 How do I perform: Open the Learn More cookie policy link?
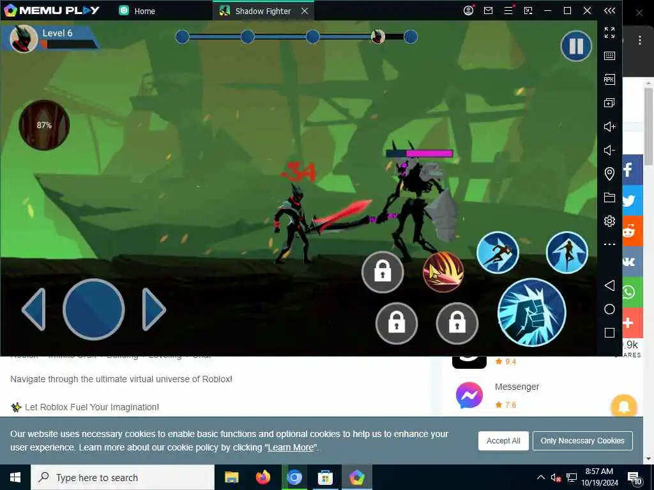(x=291, y=447)
